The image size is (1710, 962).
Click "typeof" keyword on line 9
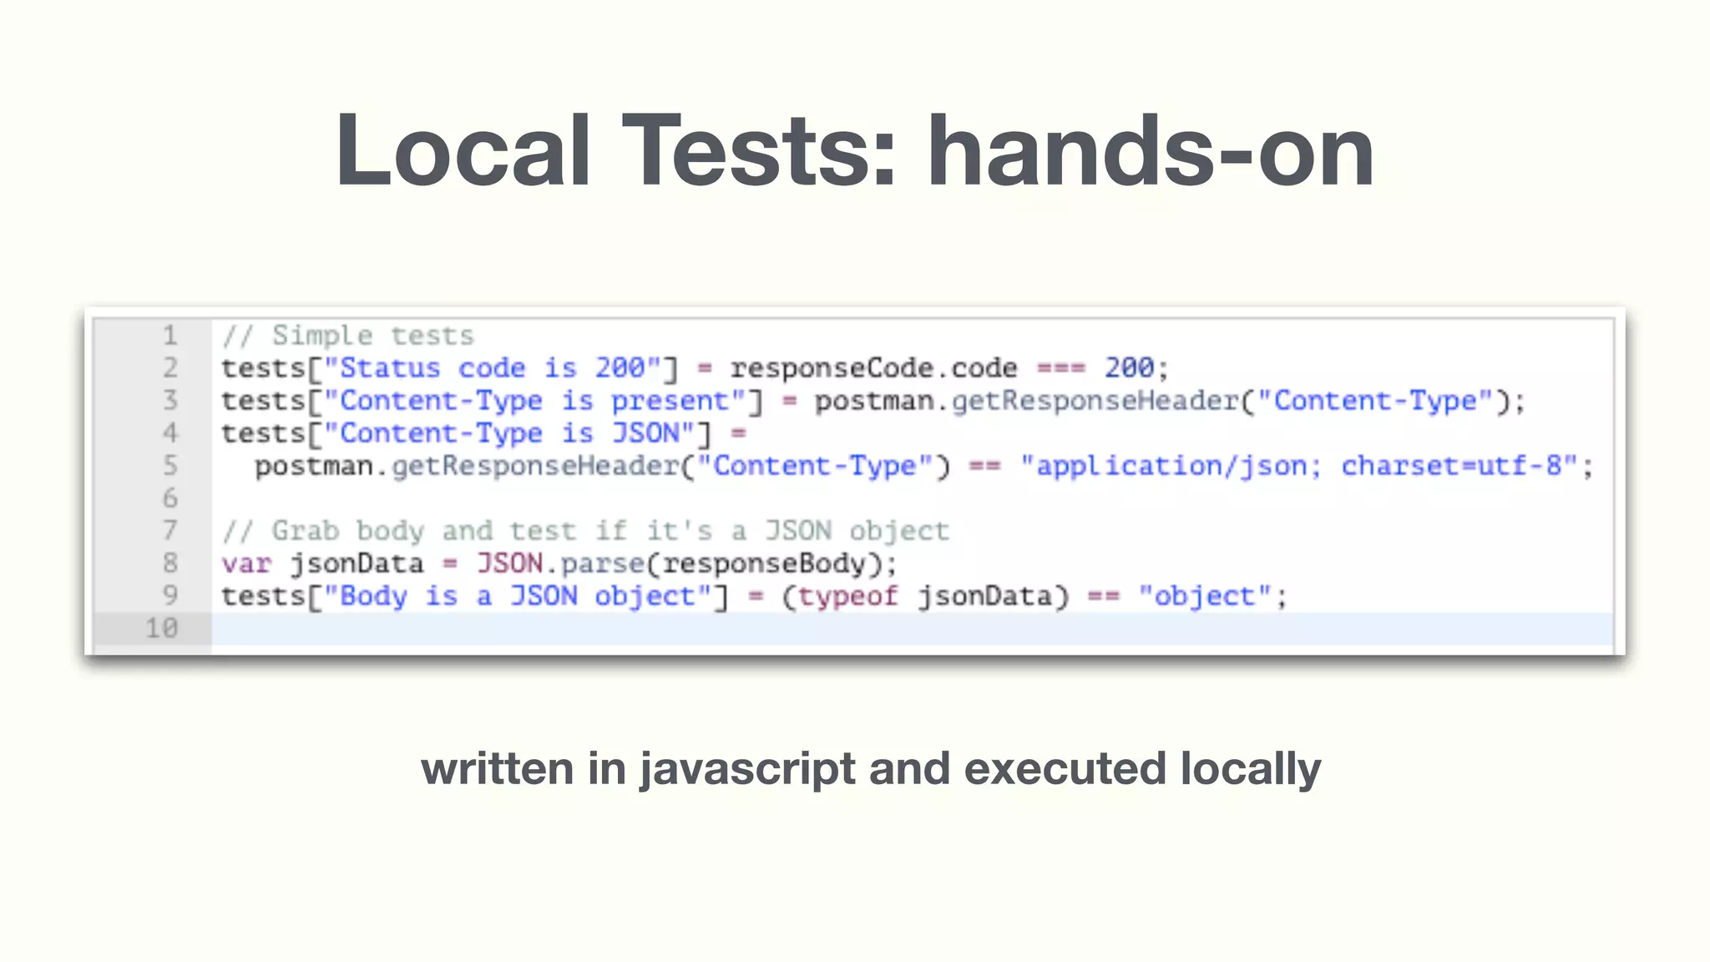coord(847,596)
